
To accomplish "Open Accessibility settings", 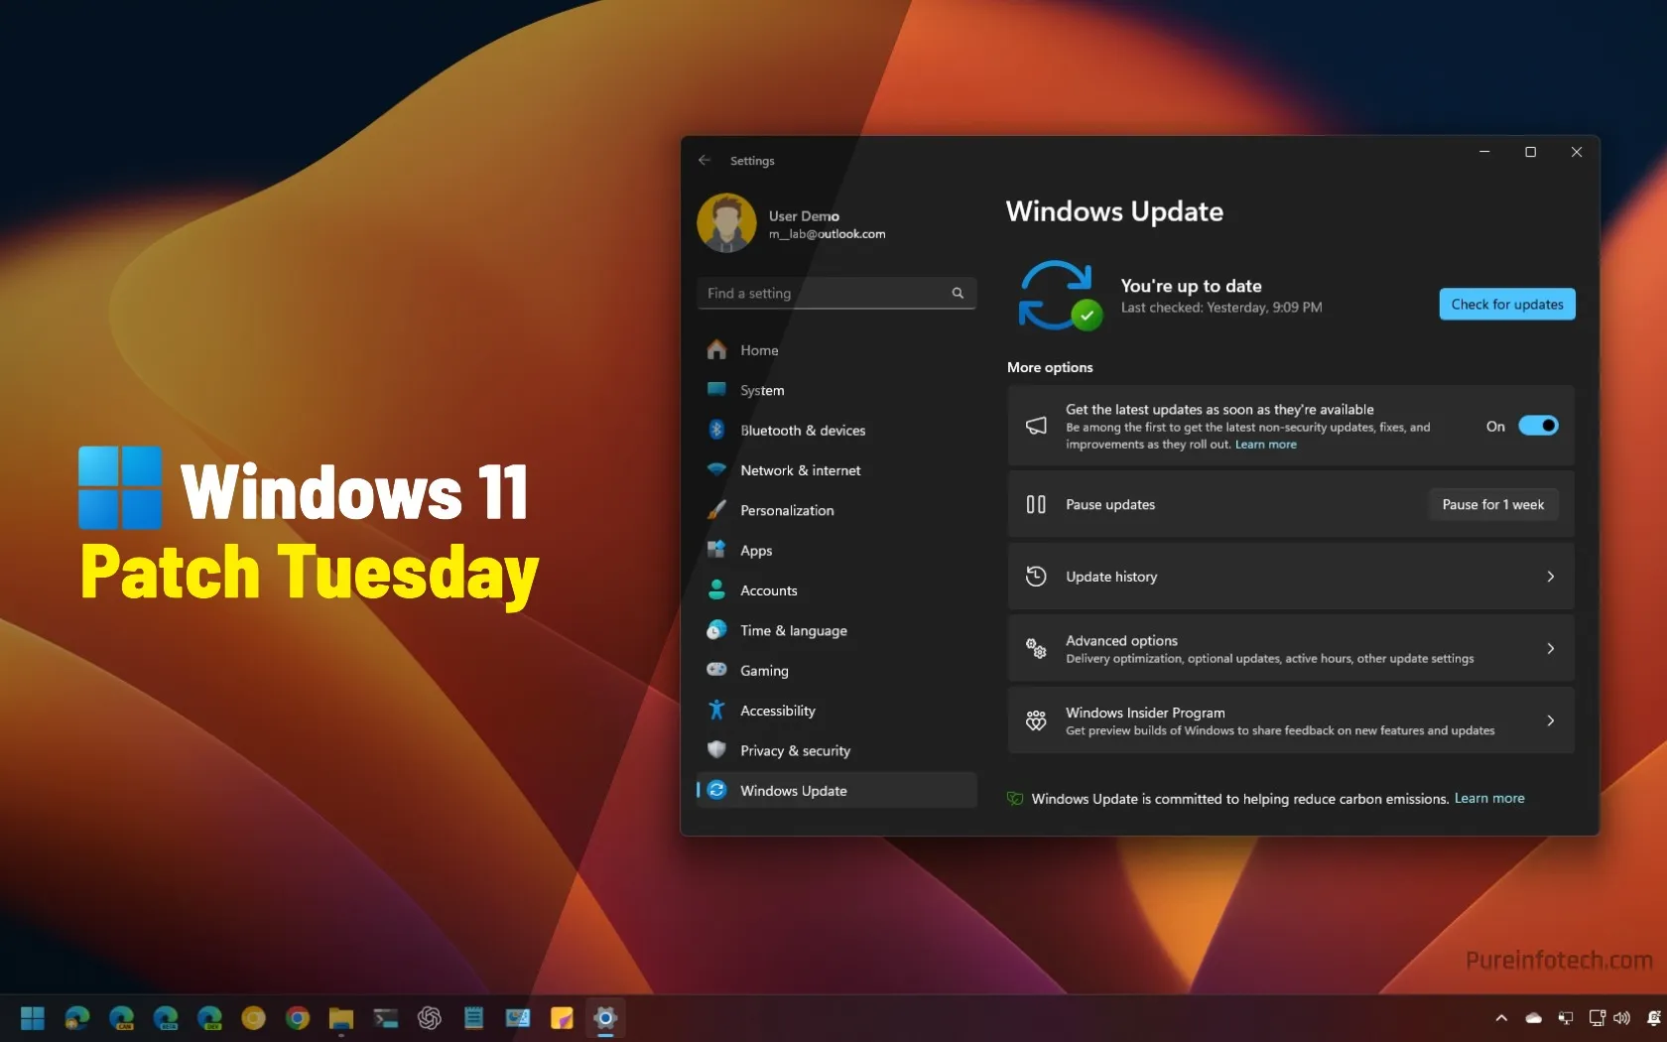I will pyautogui.click(x=836, y=711).
